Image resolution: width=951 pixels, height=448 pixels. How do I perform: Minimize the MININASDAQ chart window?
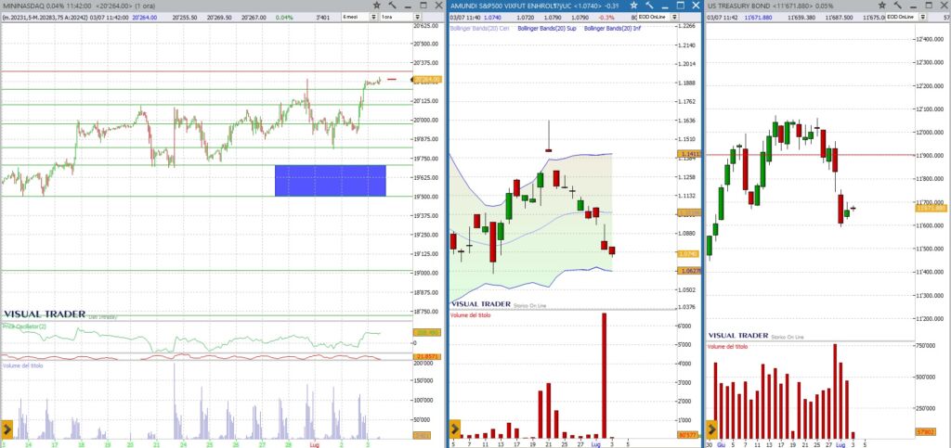click(409, 6)
